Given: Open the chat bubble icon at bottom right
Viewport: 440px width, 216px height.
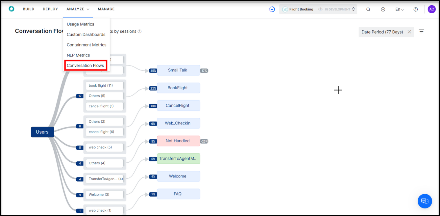Looking at the screenshot, I should 425,201.
